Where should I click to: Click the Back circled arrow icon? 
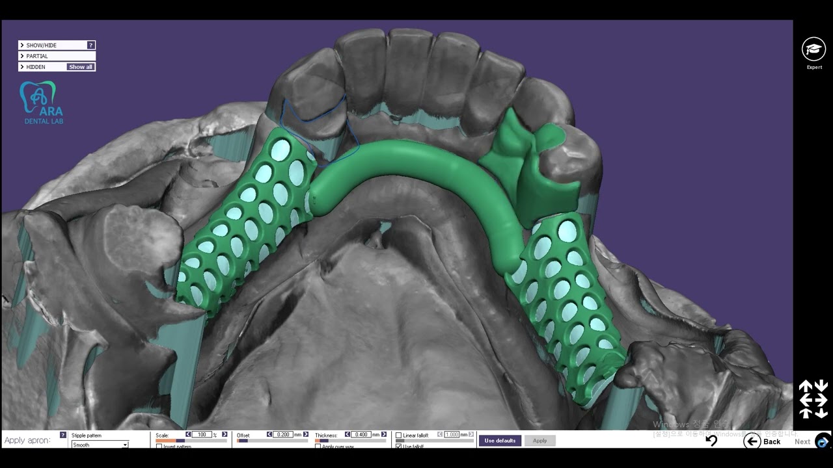752,441
